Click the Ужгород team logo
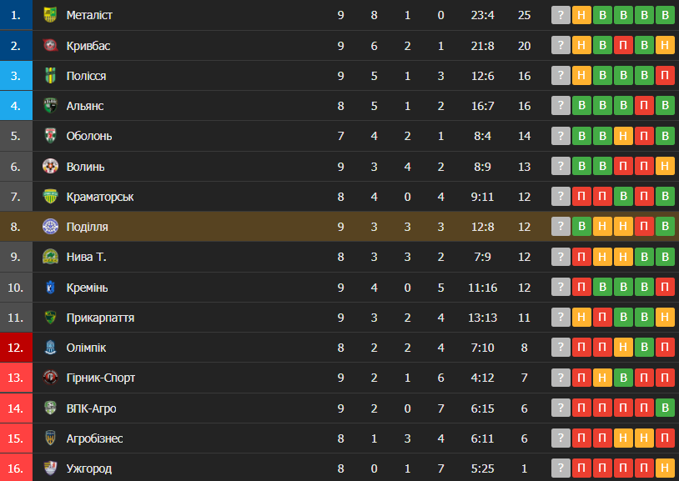Image resolution: width=679 pixels, height=481 pixels. coord(50,468)
